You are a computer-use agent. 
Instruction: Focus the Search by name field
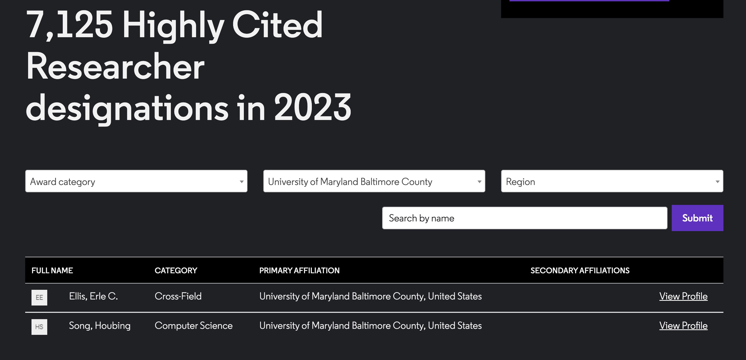(524, 218)
